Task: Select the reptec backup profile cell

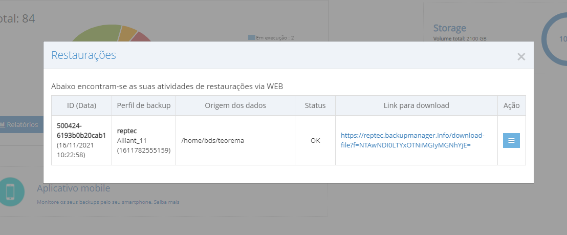Action: 144,140
